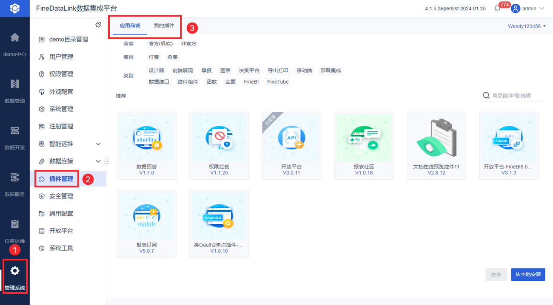This screenshot has height=305, width=553.
Task: Click the drag handle dots beside the menu
Action: 106,161
